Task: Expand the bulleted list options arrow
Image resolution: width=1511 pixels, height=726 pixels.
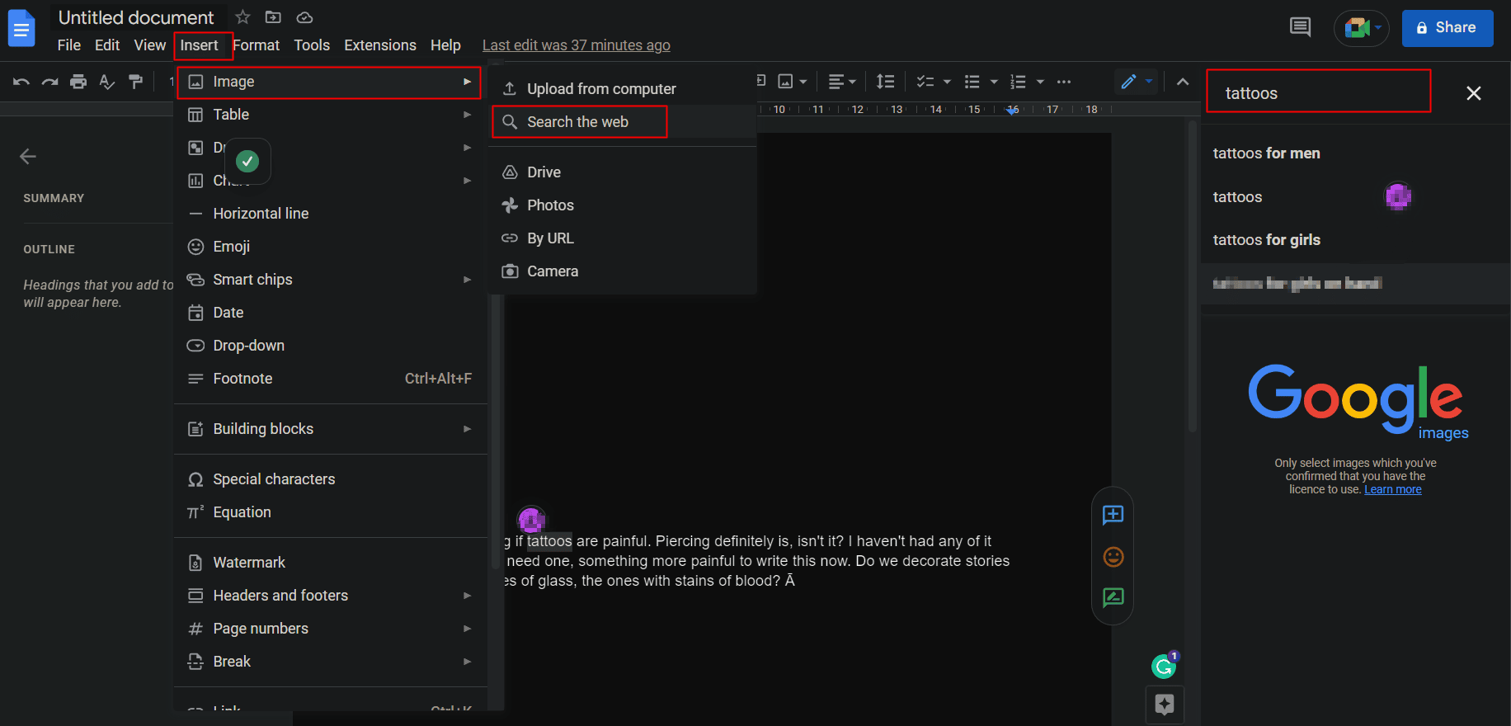Action: tap(994, 82)
